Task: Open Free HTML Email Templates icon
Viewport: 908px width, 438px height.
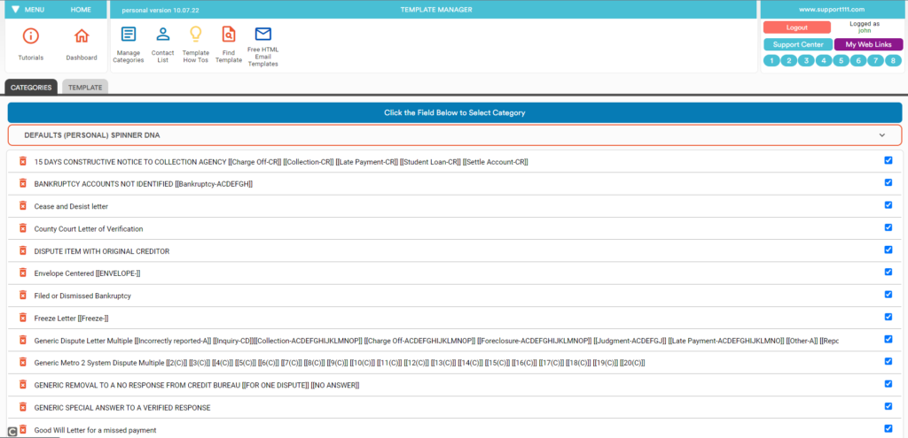Action: (x=262, y=34)
